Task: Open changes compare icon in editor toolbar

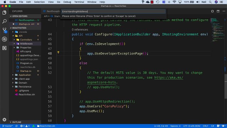Action: click(212, 11)
